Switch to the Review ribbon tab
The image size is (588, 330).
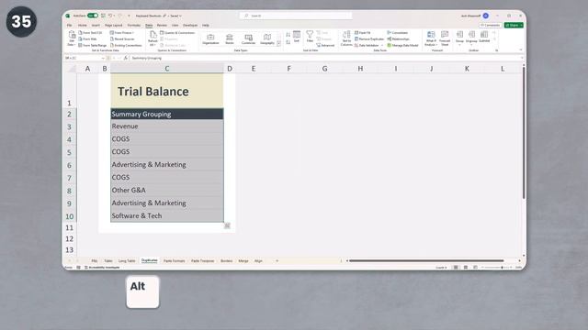[x=162, y=25]
